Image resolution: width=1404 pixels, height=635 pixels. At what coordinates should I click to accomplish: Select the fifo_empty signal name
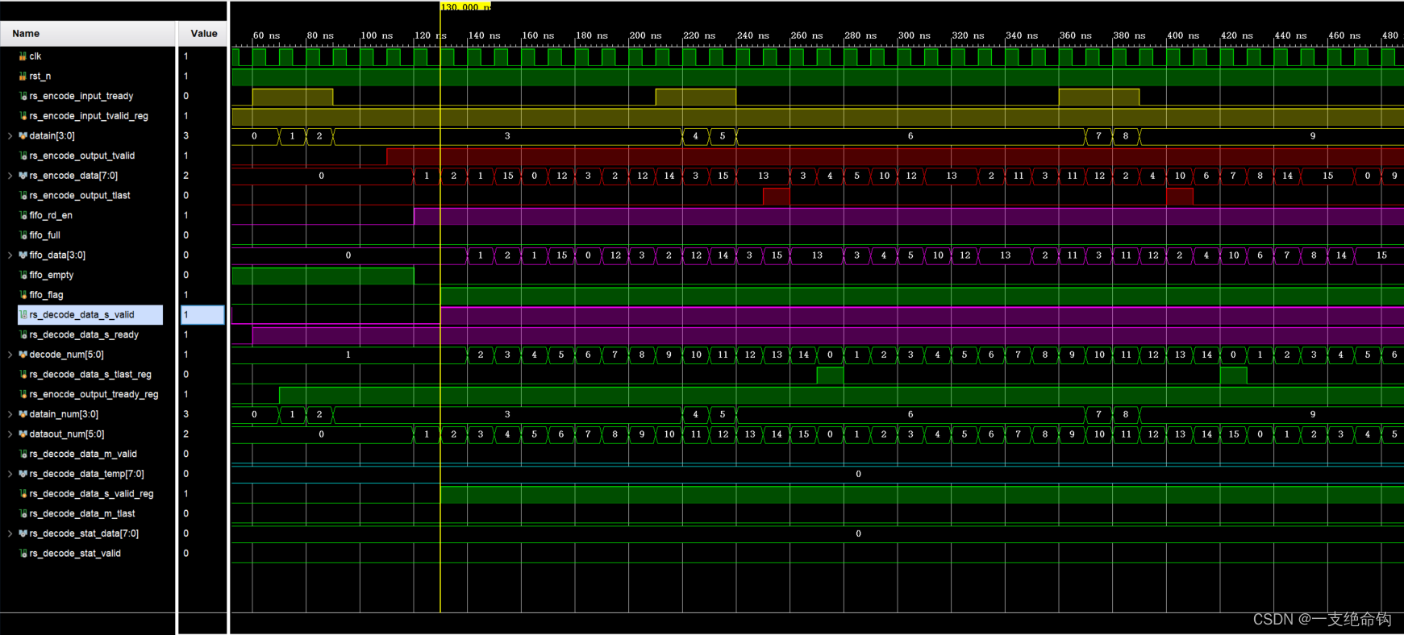[x=52, y=275]
